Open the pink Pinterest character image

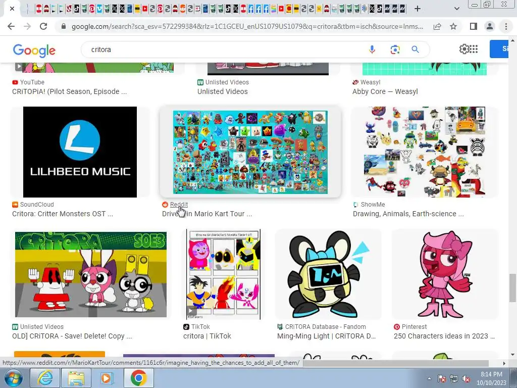(x=445, y=274)
